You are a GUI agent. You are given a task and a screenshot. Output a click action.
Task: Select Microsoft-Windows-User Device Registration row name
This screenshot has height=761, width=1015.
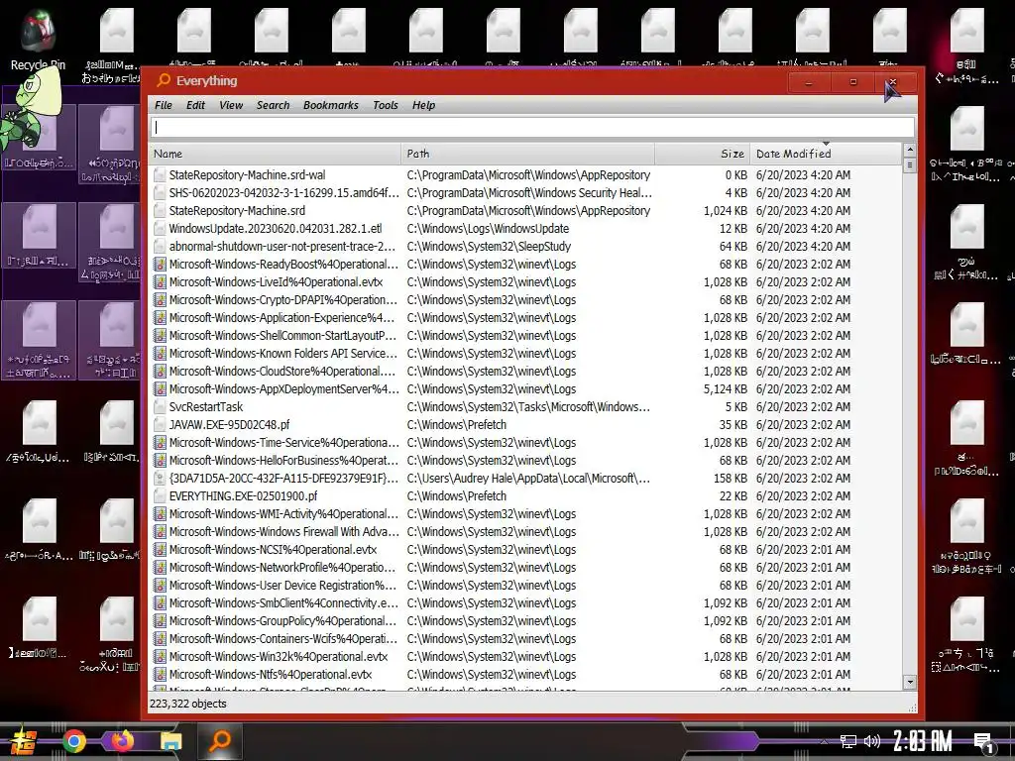coord(282,585)
